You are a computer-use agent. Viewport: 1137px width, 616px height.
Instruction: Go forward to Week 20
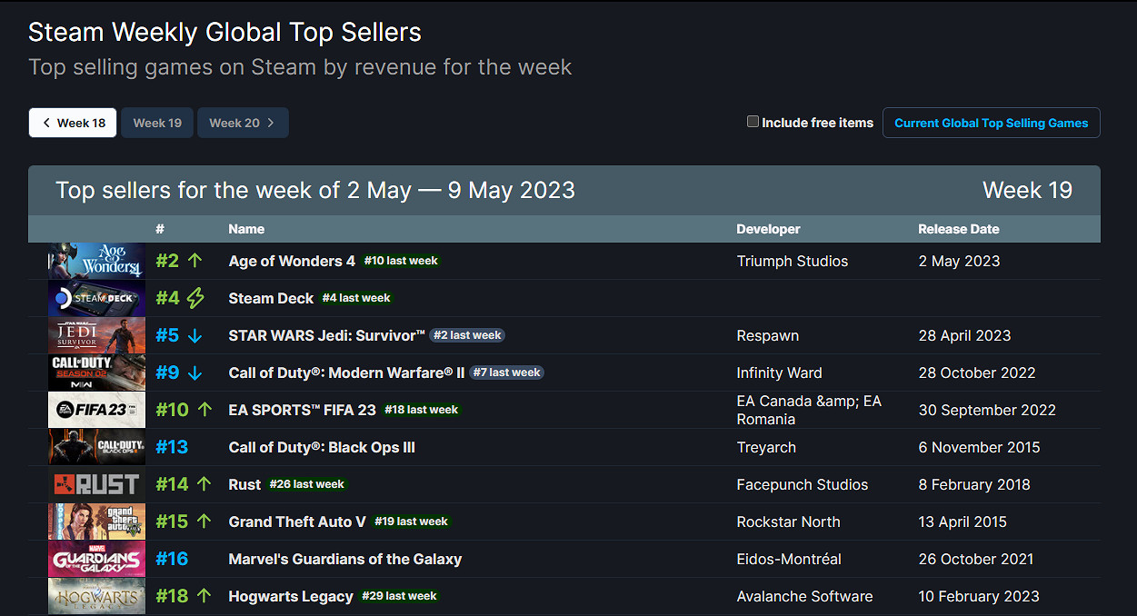click(x=242, y=123)
